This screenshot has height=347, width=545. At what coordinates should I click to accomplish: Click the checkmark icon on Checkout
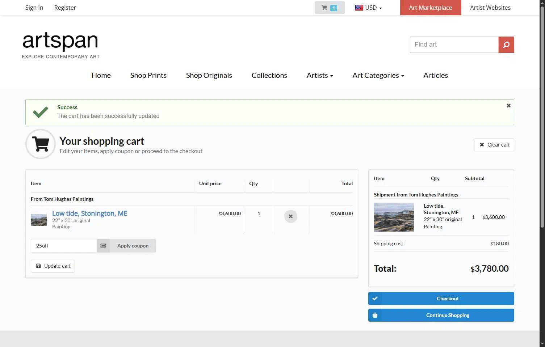[x=375, y=299]
